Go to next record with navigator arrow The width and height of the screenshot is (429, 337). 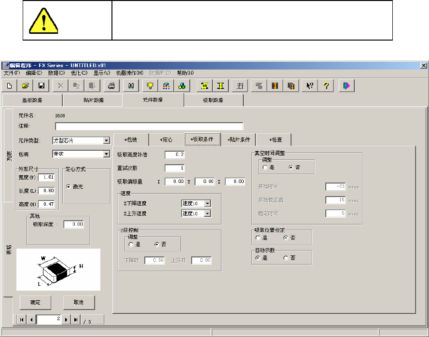tap(67, 320)
